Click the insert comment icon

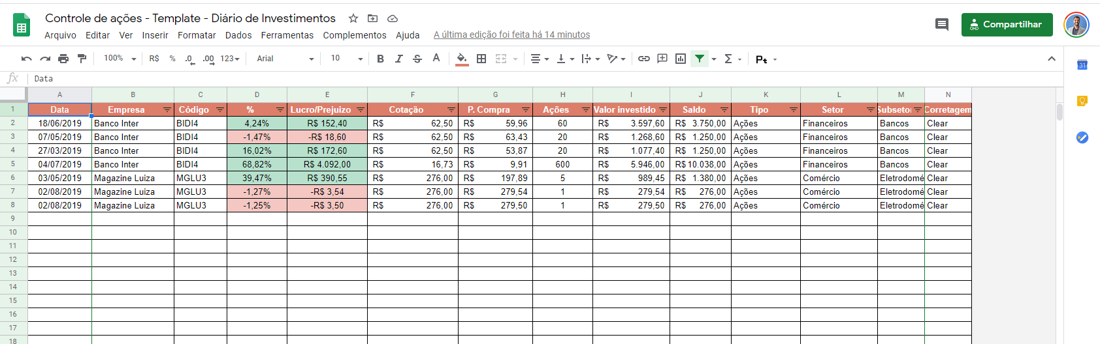[662, 59]
